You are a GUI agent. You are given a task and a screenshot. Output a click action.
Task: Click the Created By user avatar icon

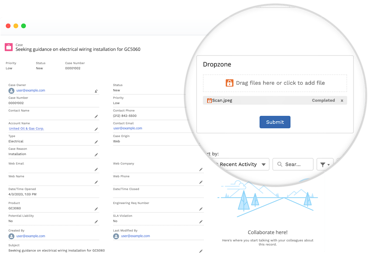click(x=11, y=236)
